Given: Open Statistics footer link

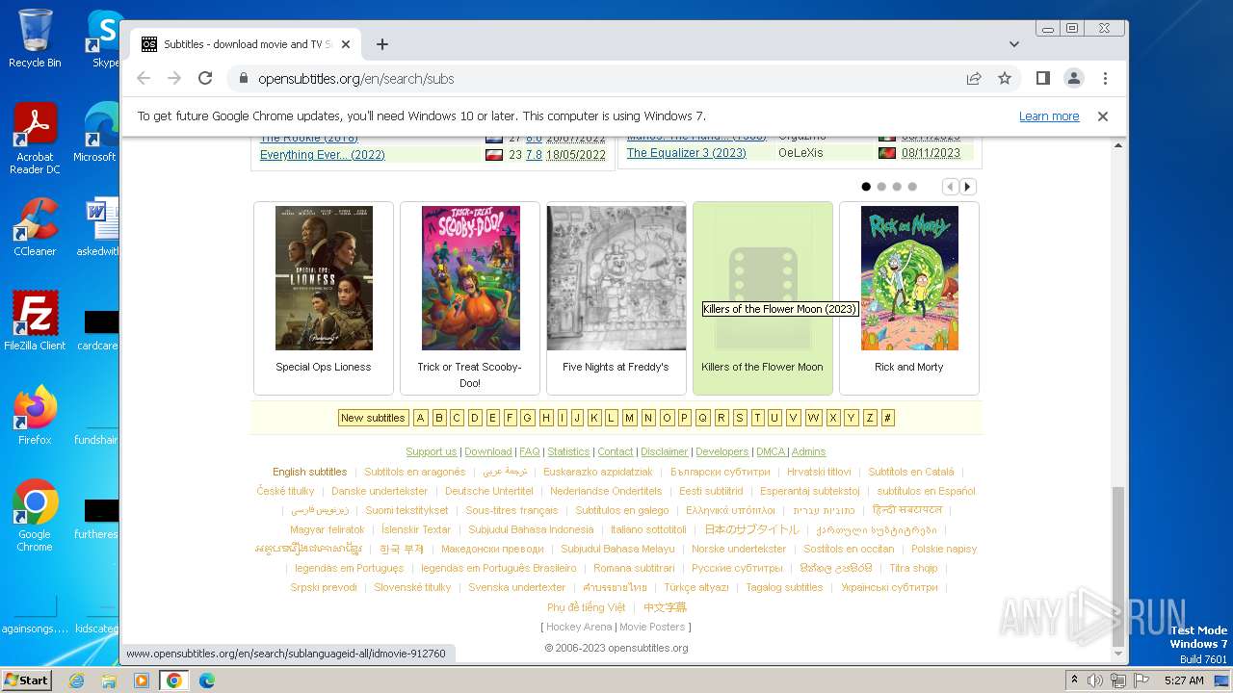Looking at the screenshot, I should (x=568, y=451).
